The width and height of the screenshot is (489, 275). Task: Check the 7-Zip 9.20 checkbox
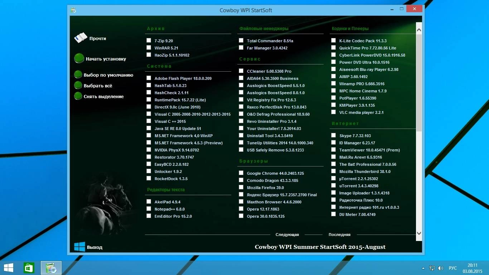[149, 40]
